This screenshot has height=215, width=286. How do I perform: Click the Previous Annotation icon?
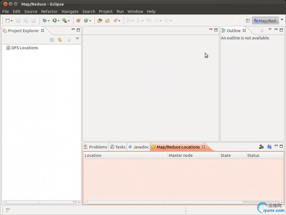coord(139,20)
